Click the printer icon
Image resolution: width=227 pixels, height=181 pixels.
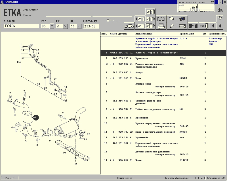click(161, 26)
